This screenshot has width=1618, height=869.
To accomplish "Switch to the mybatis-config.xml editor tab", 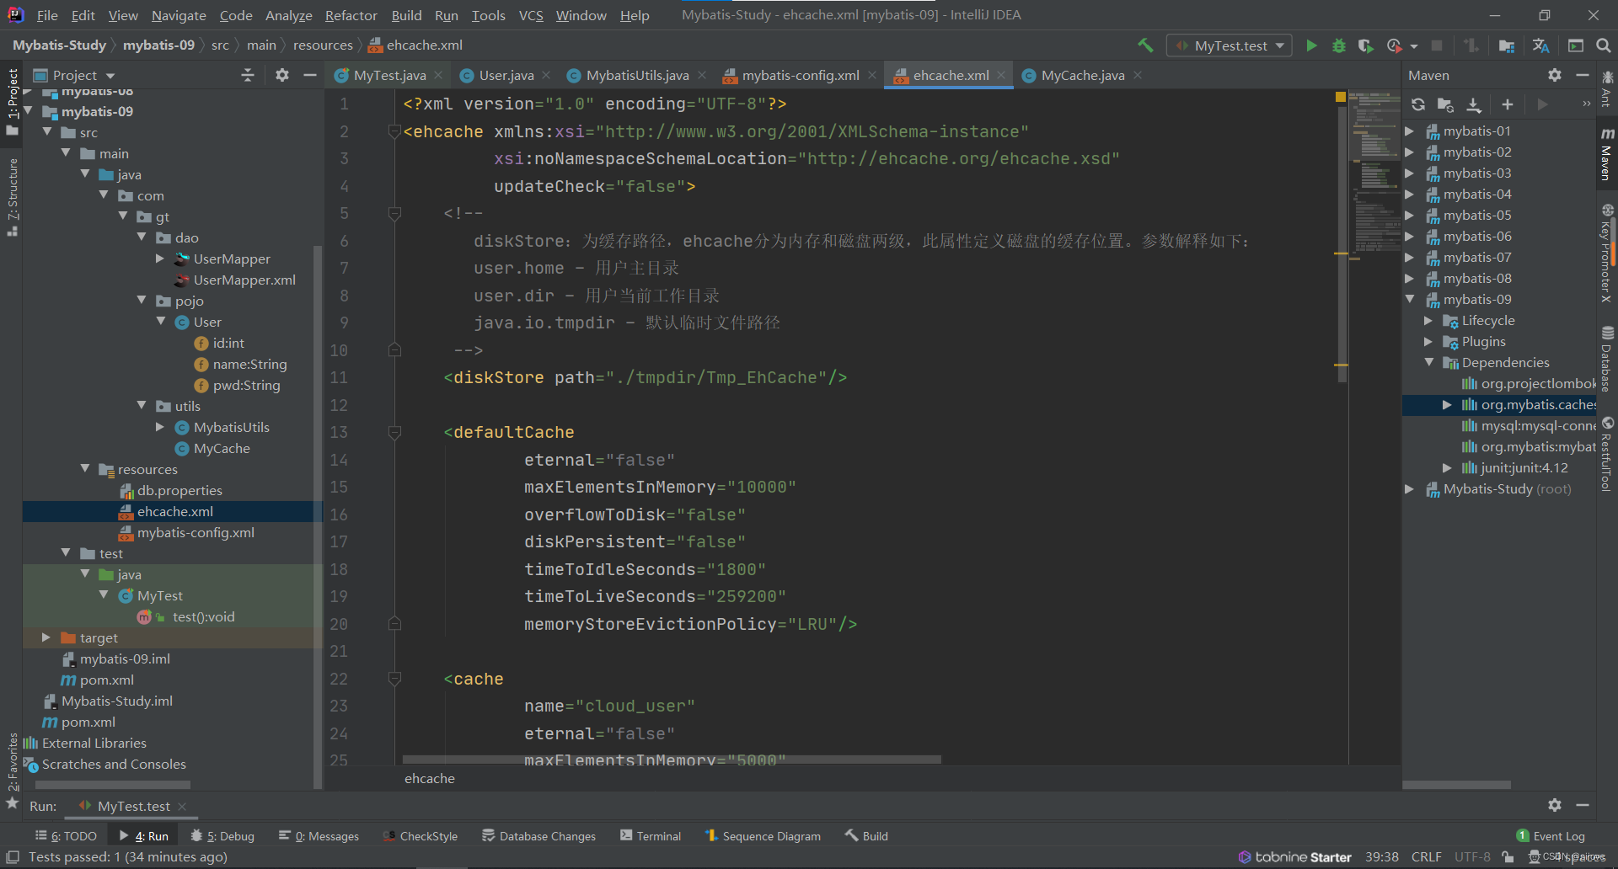I will [800, 75].
